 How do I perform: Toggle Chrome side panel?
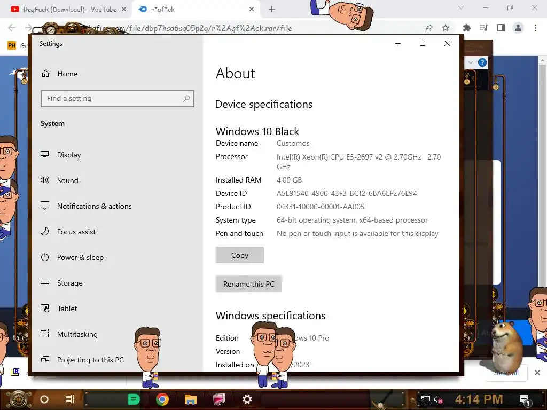(501, 28)
